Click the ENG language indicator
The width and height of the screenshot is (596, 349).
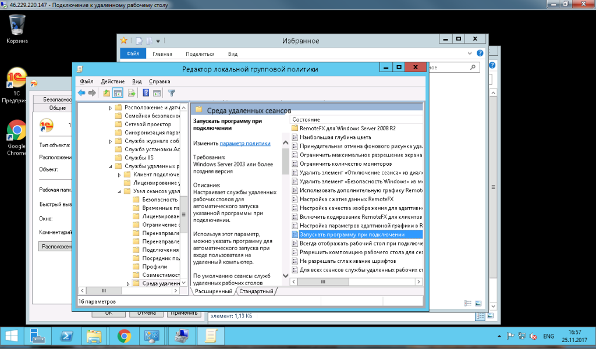tap(548, 336)
